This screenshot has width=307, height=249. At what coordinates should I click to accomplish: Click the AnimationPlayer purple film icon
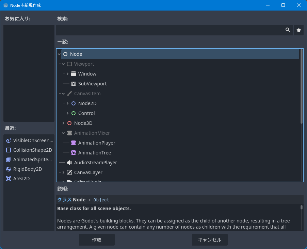pyautogui.click(x=74, y=143)
